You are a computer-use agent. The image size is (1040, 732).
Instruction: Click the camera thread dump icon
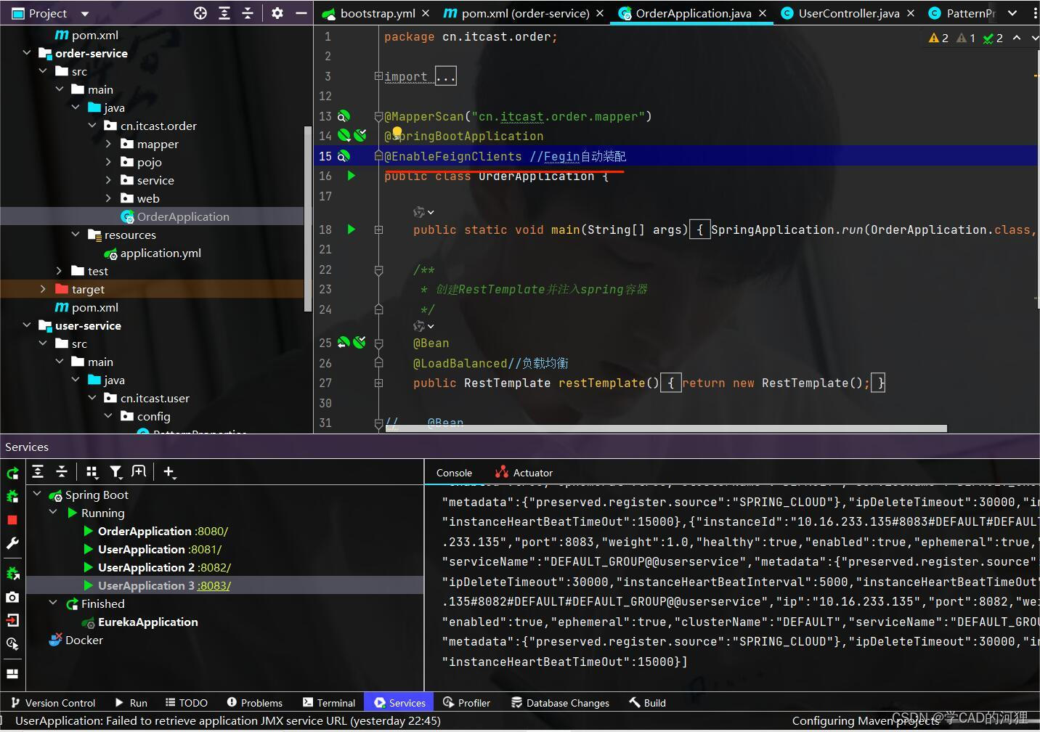click(x=12, y=597)
